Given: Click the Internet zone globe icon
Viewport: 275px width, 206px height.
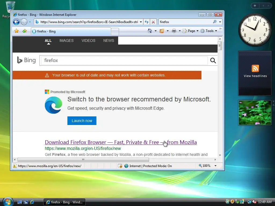Looking at the screenshot, I should 126,166.
